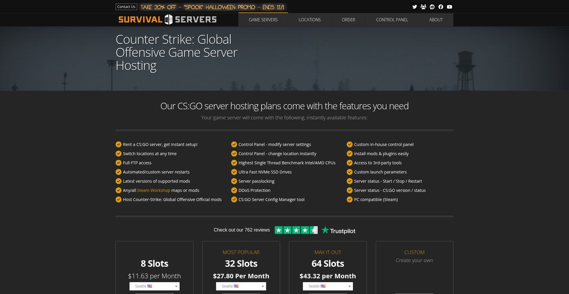Viewport: 569px width, 294px height.
Task: Click 'Host Counter-Strike: Global Offensive Official mods'
Action: [172, 200]
